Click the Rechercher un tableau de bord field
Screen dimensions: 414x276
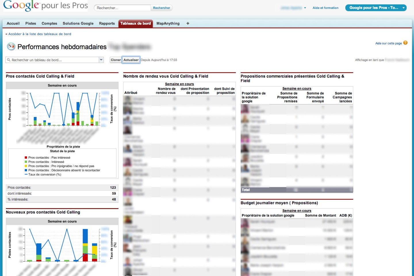52,60
